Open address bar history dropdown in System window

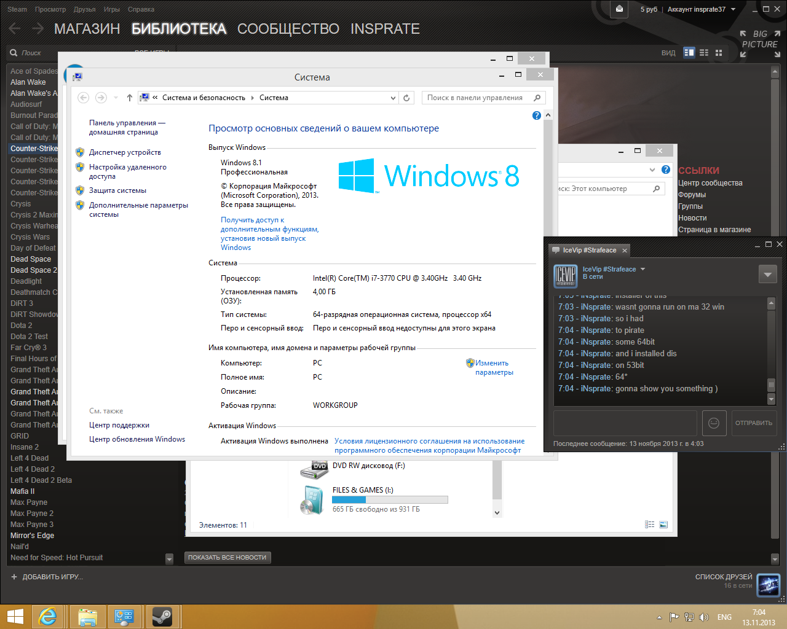tap(393, 98)
